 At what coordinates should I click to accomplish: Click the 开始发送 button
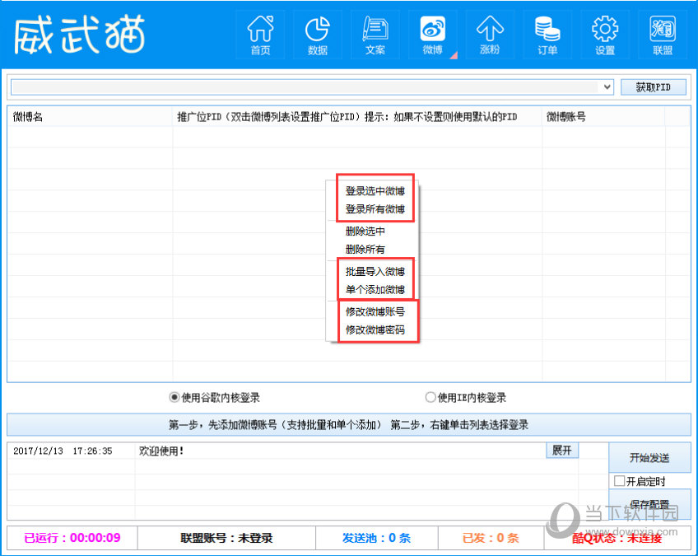tap(649, 457)
